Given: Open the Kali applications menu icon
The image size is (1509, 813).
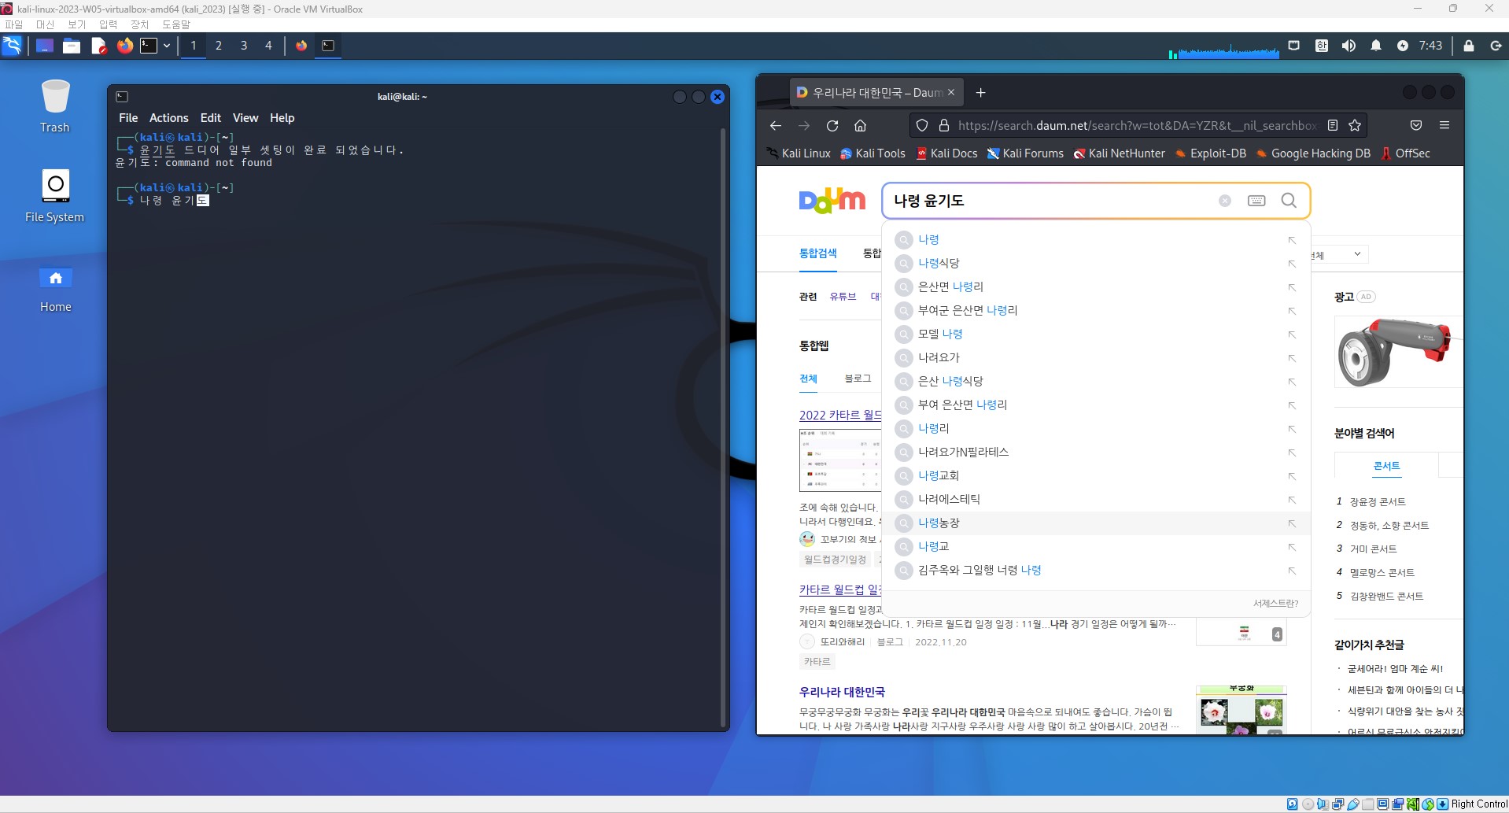Looking at the screenshot, I should (13, 46).
